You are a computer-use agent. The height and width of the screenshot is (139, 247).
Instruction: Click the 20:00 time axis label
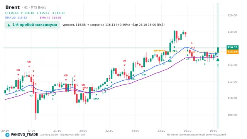point(83,131)
